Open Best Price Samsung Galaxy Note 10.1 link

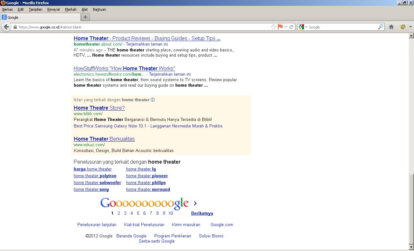[110, 126]
